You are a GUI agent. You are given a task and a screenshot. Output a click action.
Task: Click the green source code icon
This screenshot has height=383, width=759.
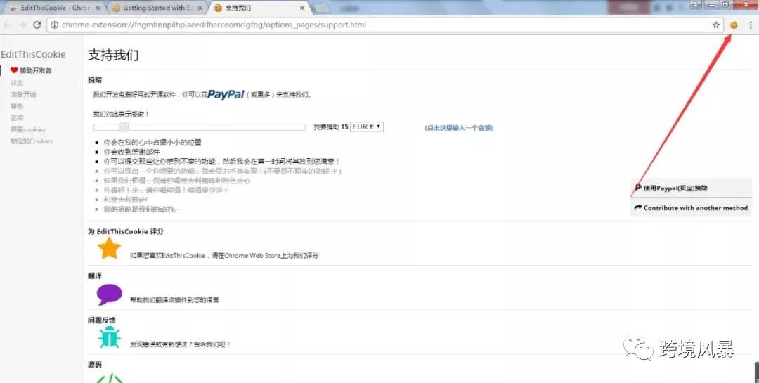pyautogui.click(x=109, y=377)
